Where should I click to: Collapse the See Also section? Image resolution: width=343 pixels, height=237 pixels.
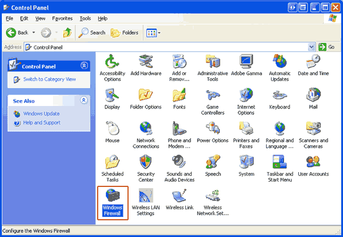tap(83, 100)
